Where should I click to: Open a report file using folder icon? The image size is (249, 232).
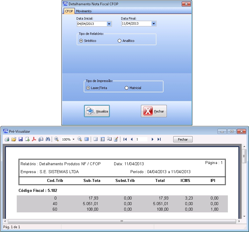(14, 139)
